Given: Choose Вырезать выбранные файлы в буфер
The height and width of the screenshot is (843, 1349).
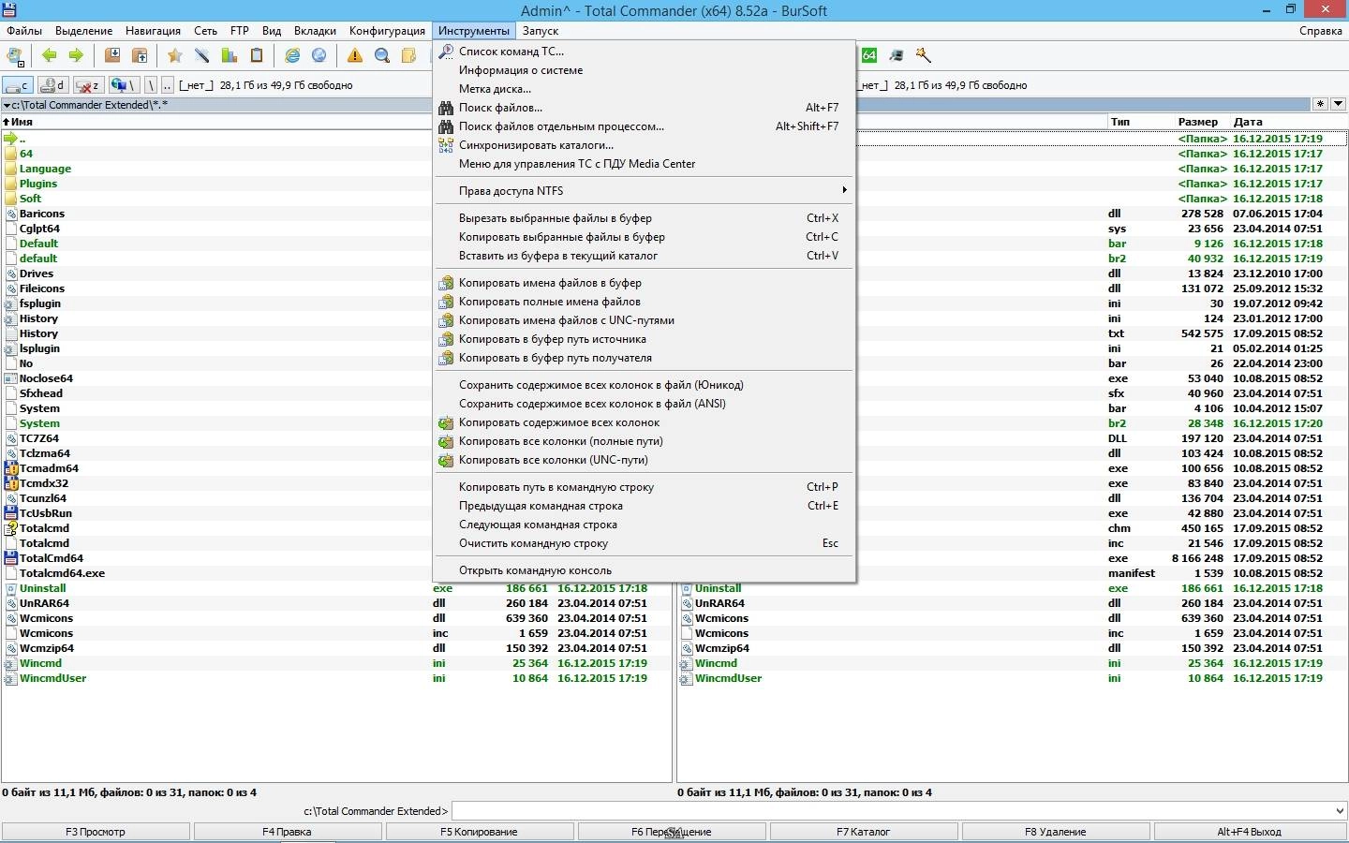Looking at the screenshot, I should pyautogui.click(x=645, y=218).
